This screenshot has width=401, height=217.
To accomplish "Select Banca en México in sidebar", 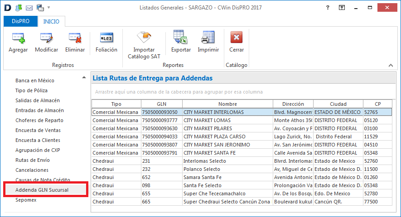I will 35,80.
